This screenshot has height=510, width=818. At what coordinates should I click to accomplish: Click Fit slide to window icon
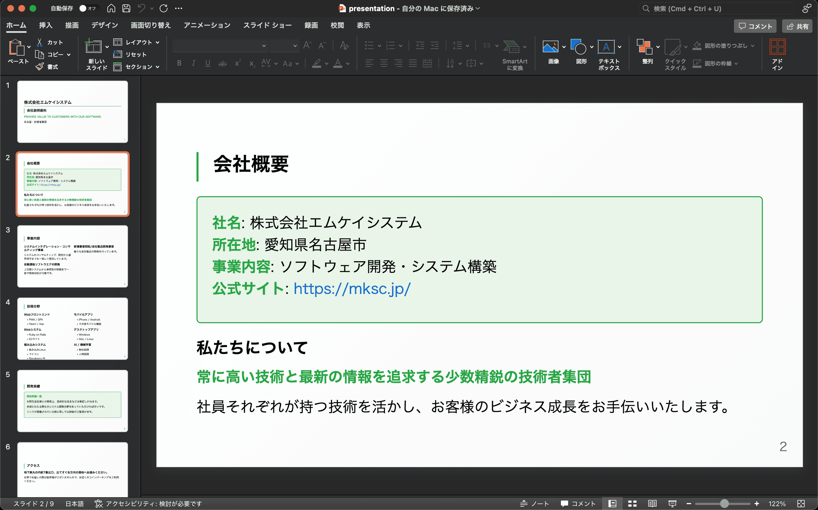click(801, 504)
